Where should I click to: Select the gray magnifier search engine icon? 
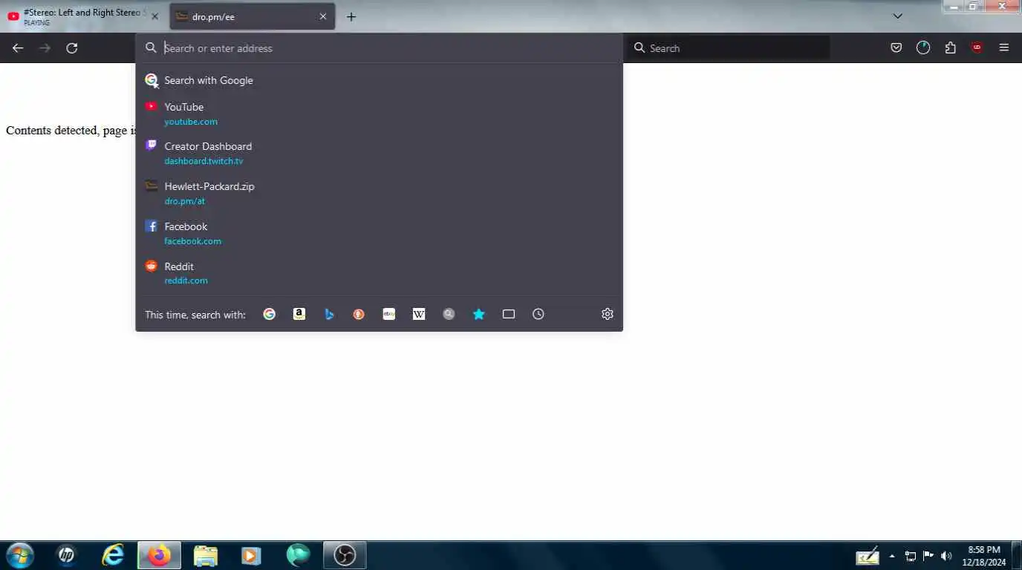coord(449,314)
